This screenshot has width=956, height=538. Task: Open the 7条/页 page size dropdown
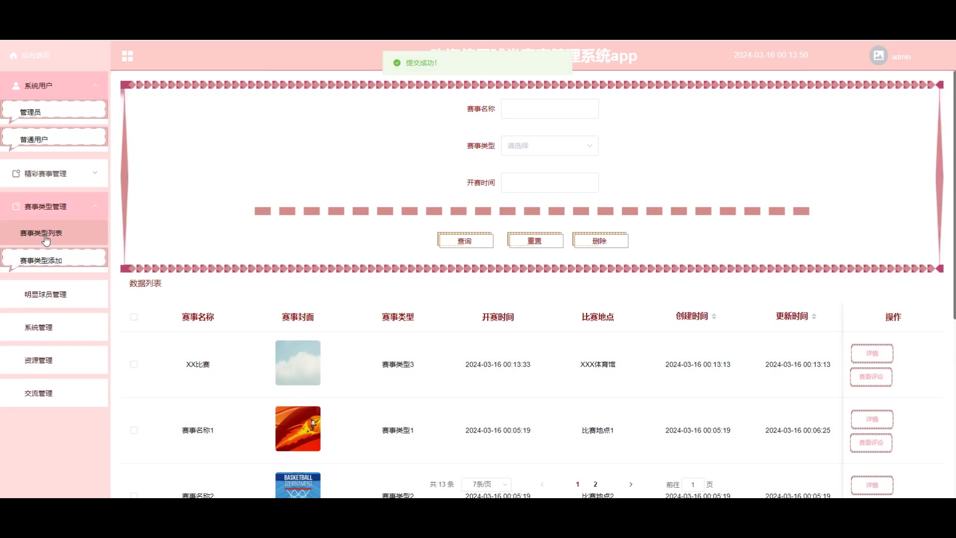tap(486, 484)
